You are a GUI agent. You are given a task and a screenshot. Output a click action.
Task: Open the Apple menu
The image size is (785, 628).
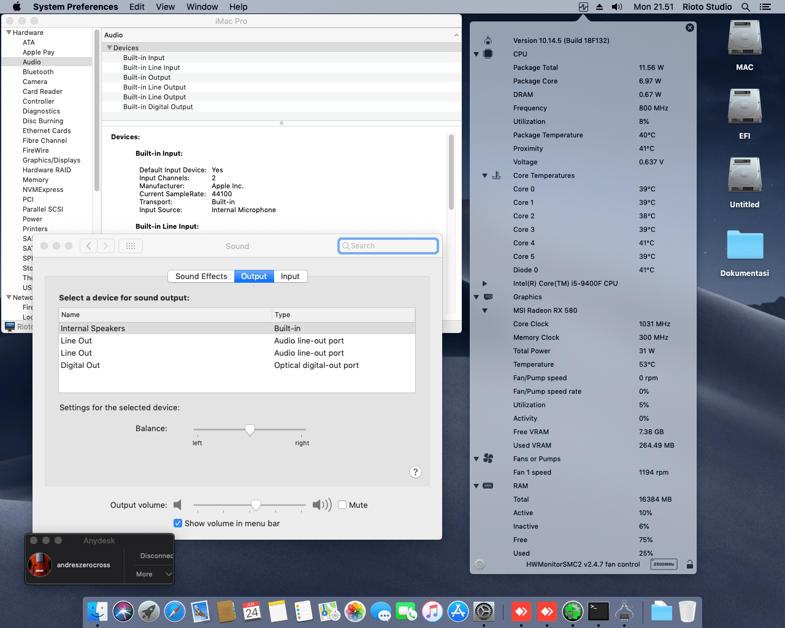[x=17, y=7]
